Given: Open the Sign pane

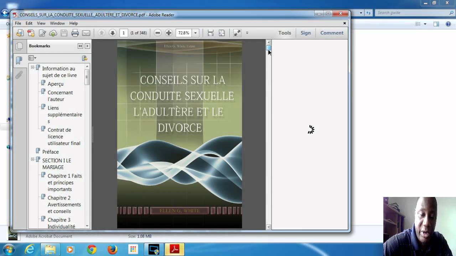Looking at the screenshot, I should click(306, 33).
